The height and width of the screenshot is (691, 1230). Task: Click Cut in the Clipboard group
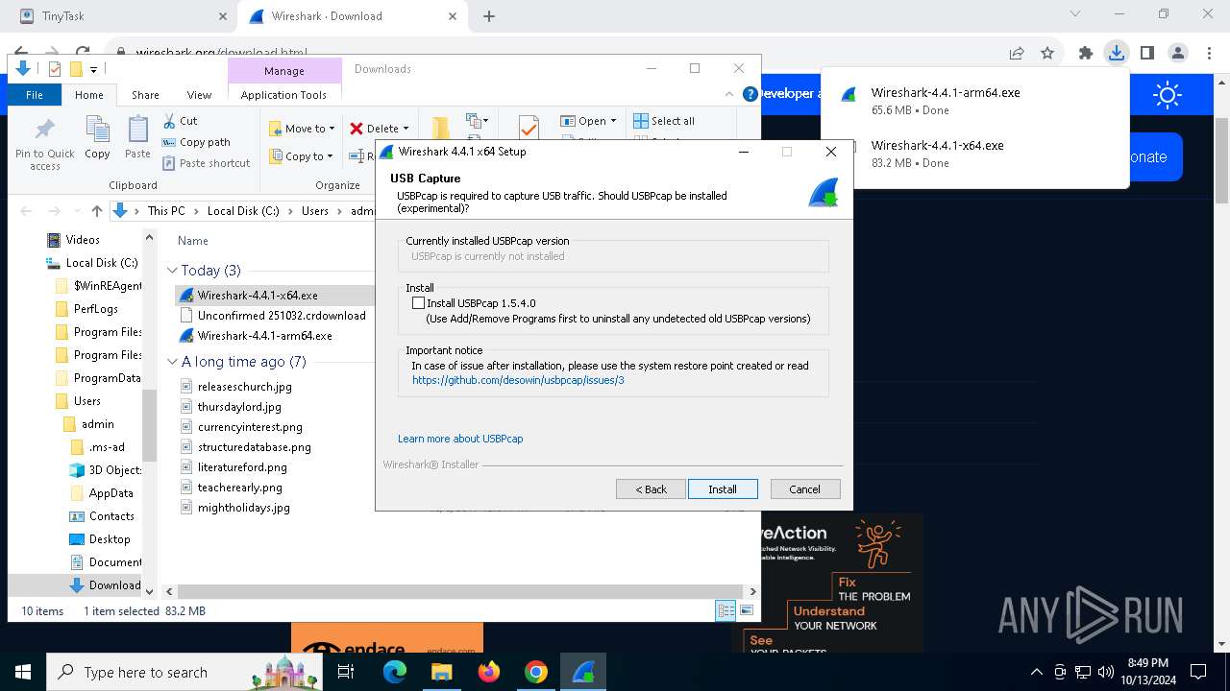pyautogui.click(x=180, y=121)
